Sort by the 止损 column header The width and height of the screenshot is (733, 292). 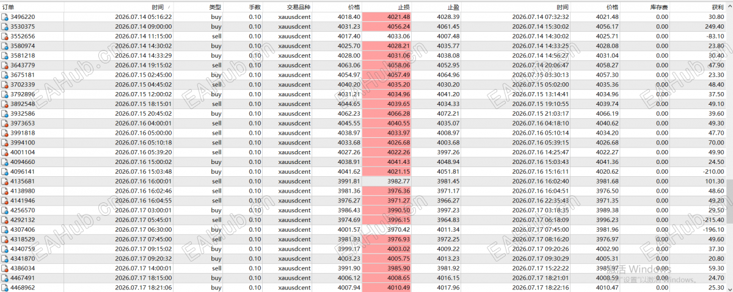point(403,7)
